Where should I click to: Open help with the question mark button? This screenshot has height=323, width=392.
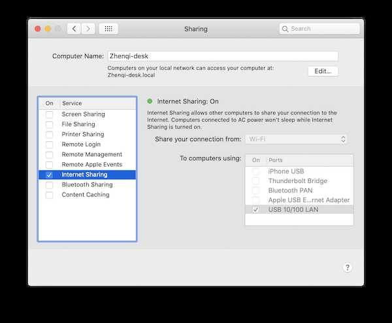[x=348, y=267]
